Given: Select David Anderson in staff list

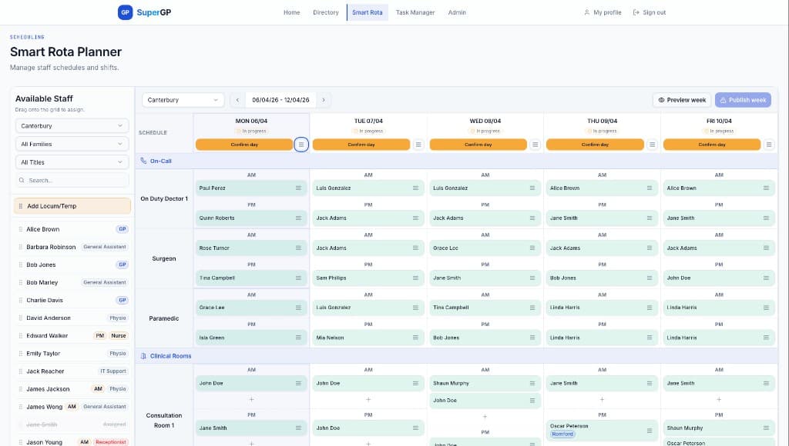Looking at the screenshot, I should pos(72,318).
